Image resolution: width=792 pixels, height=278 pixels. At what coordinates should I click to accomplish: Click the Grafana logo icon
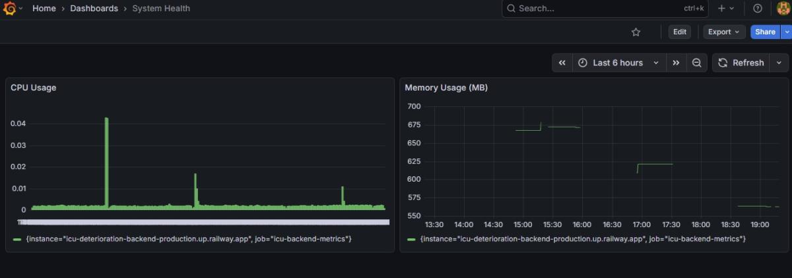coord(9,9)
